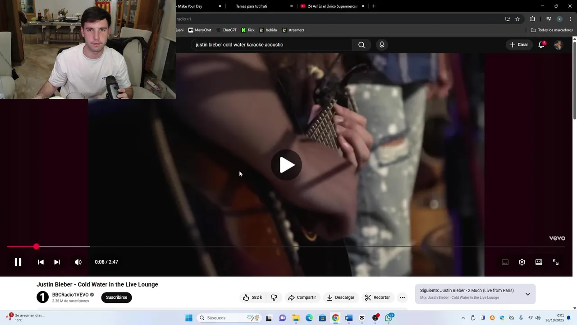Mute the video volume

78,262
